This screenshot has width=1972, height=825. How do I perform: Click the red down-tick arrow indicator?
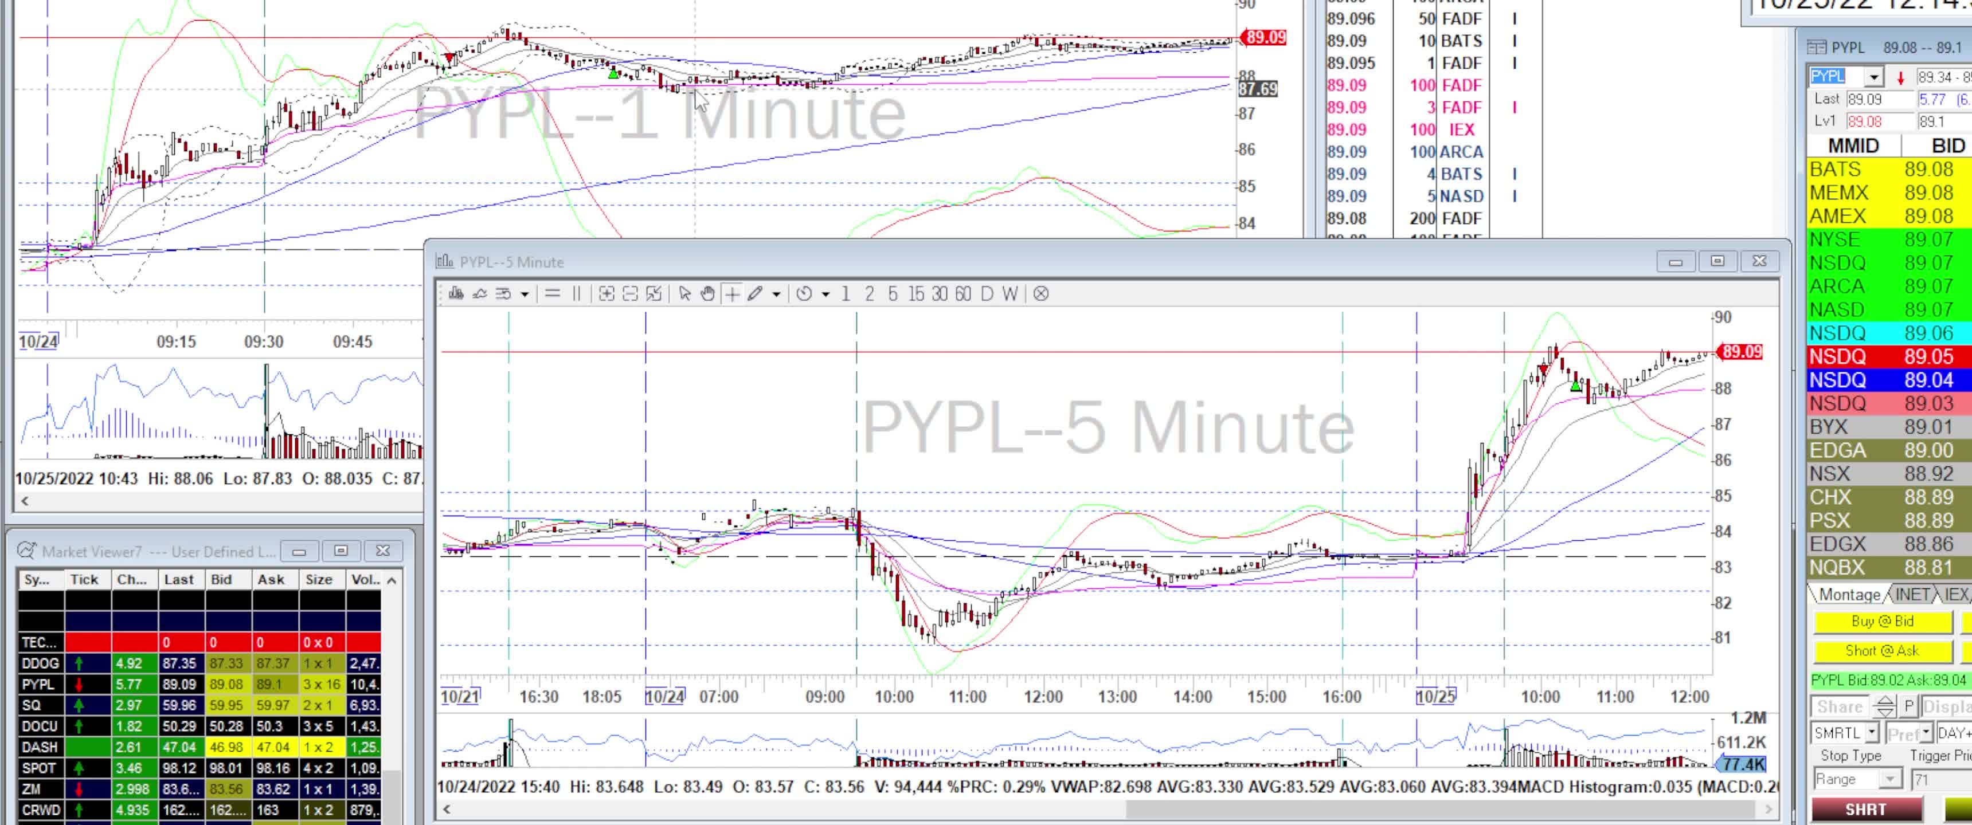click(x=1900, y=77)
